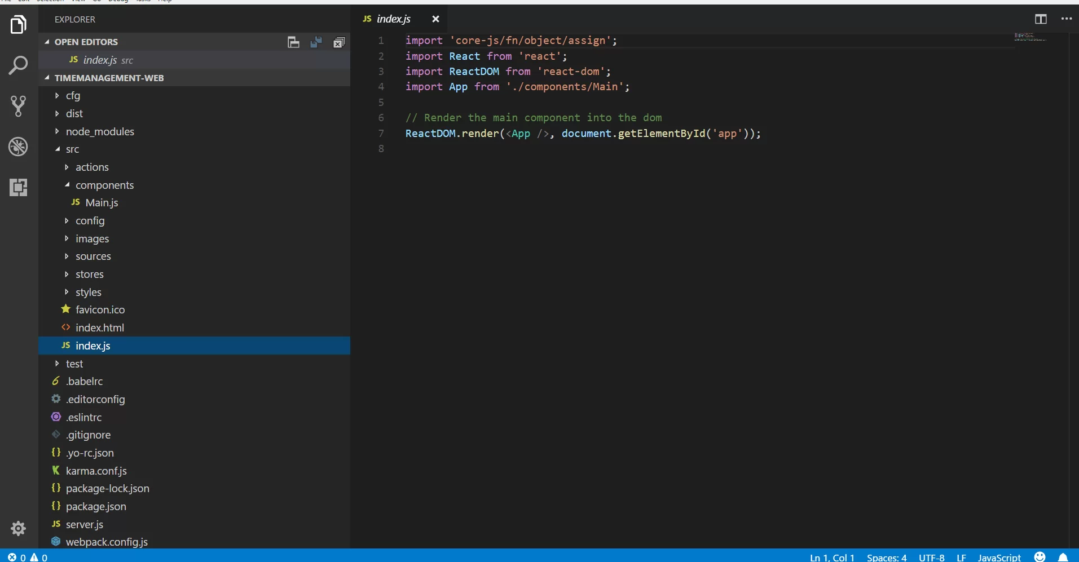Expand the node_modules folder
The height and width of the screenshot is (562, 1079).
(x=57, y=131)
